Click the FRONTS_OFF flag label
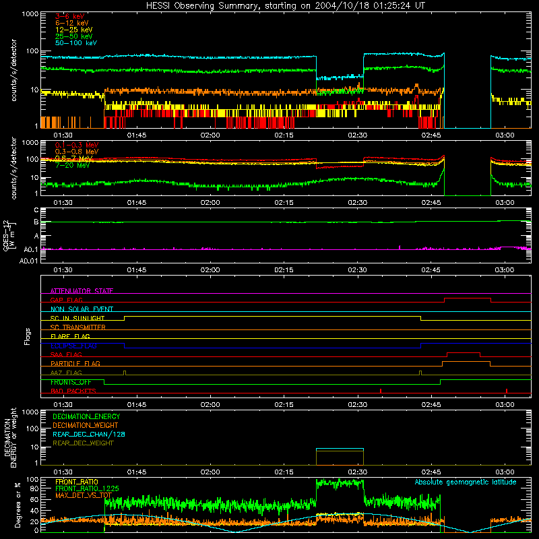The height and width of the screenshot is (539, 539). tap(71, 382)
